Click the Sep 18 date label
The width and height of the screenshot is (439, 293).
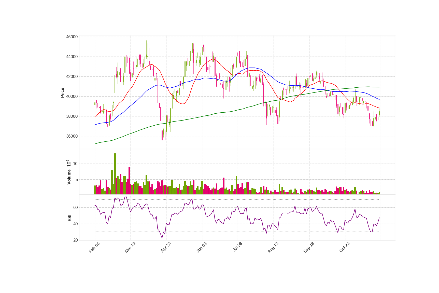pyautogui.click(x=309, y=247)
